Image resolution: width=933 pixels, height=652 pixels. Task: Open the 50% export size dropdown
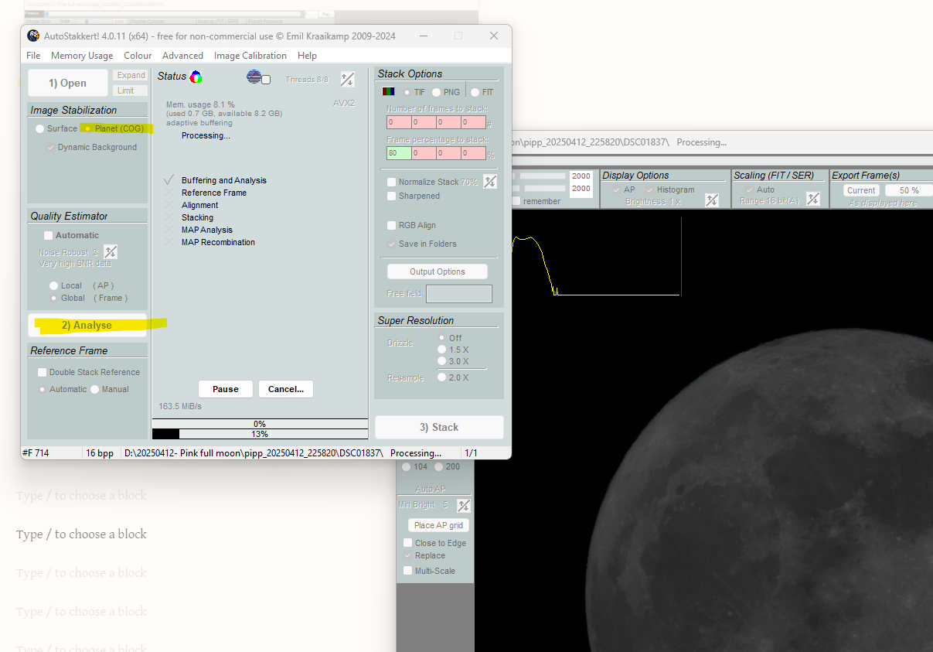pyautogui.click(x=908, y=189)
